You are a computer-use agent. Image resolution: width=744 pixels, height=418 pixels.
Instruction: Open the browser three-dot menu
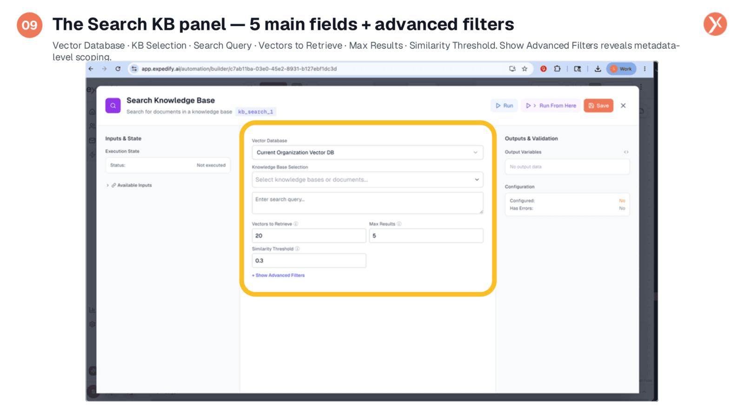[x=644, y=69]
